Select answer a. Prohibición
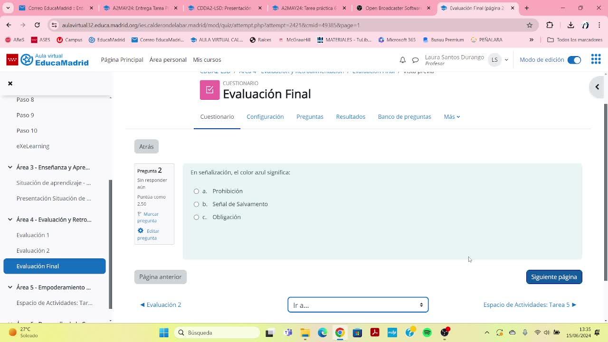Image resolution: width=608 pixels, height=342 pixels. (196, 191)
